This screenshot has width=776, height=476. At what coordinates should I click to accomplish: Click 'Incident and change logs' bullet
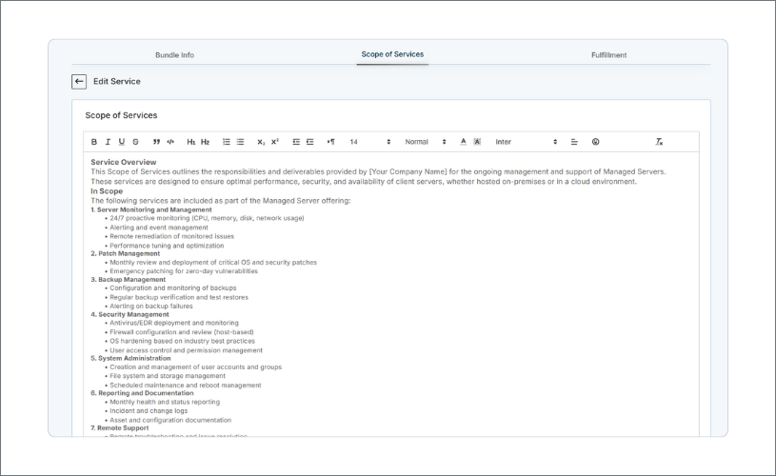click(149, 411)
